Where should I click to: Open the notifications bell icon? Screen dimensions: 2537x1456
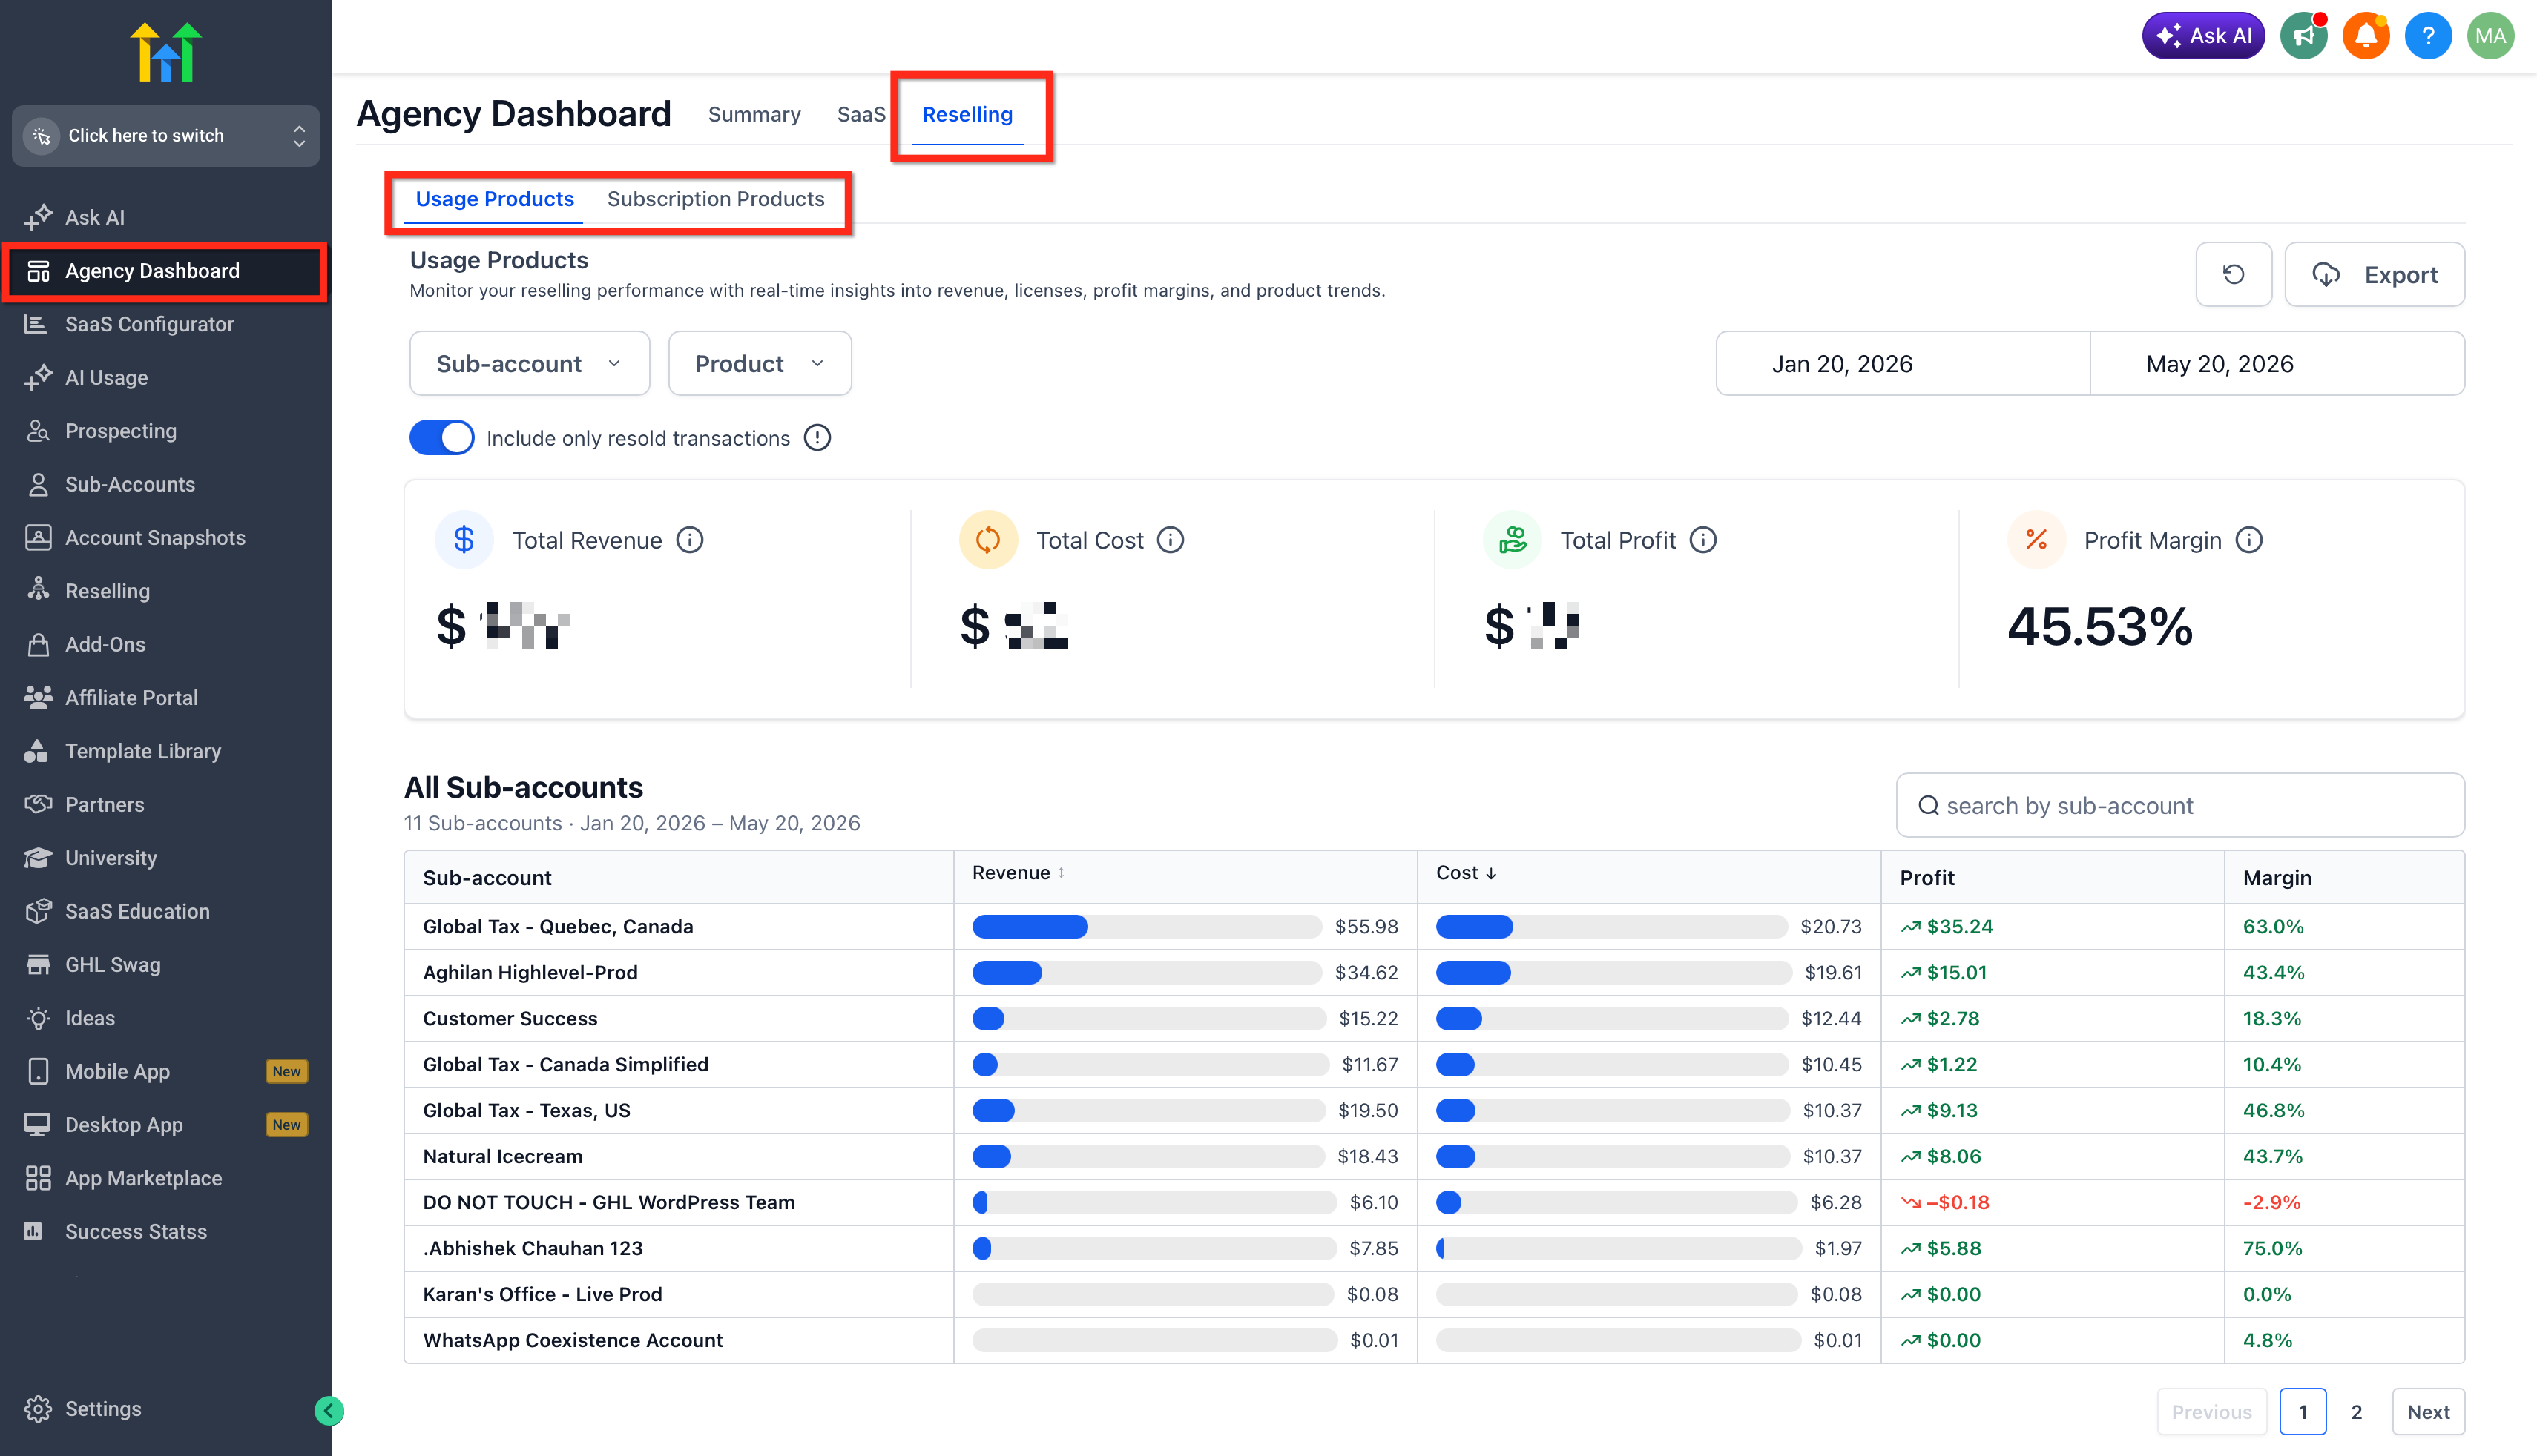point(2365,36)
